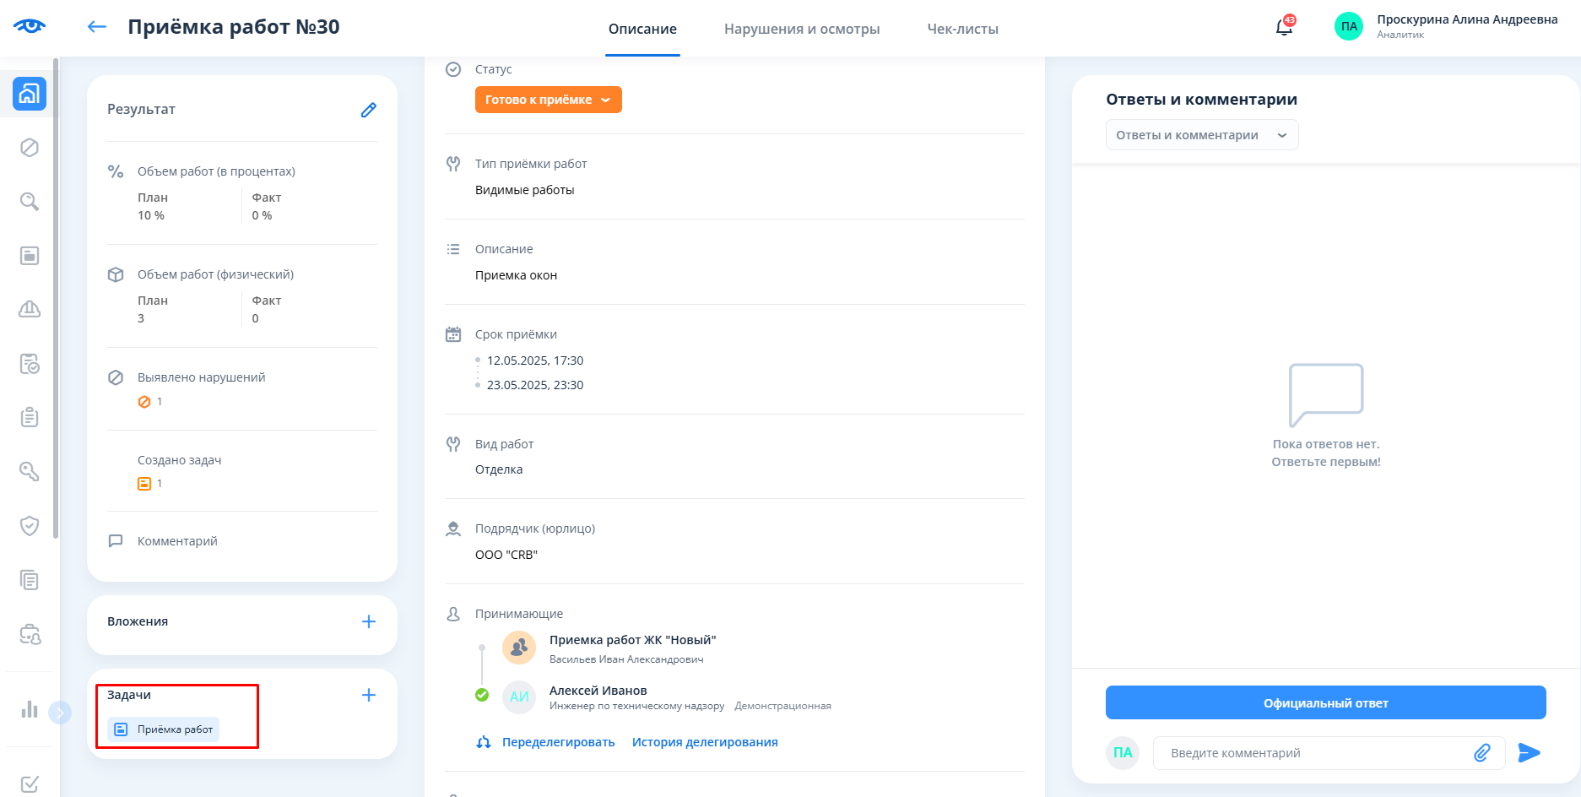The height and width of the screenshot is (797, 1581).
Task: Click the paperclip attach icon in comment field
Action: [x=1481, y=753]
